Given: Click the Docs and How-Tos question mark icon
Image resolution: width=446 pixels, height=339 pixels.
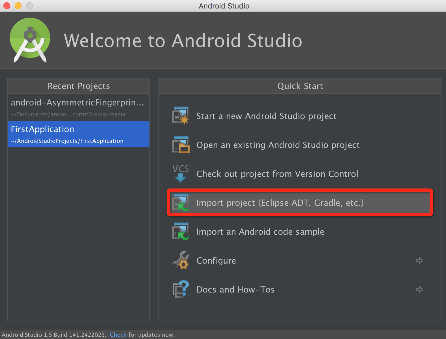Looking at the screenshot, I should tap(181, 289).
